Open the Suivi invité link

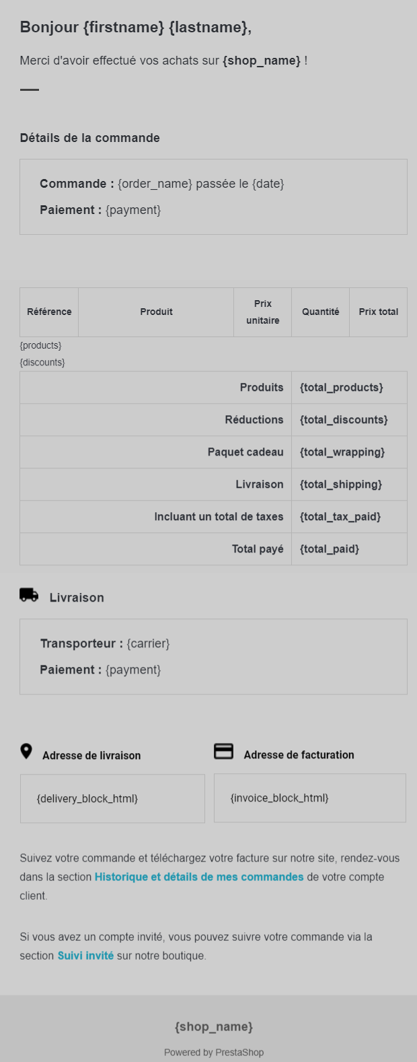click(85, 956)
